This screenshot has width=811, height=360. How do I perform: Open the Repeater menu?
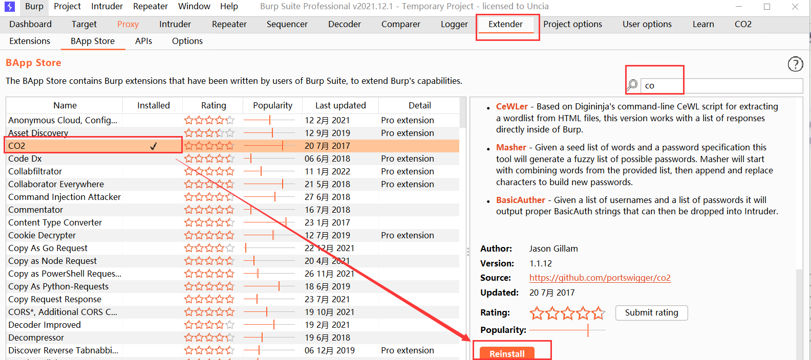(151, 6)
